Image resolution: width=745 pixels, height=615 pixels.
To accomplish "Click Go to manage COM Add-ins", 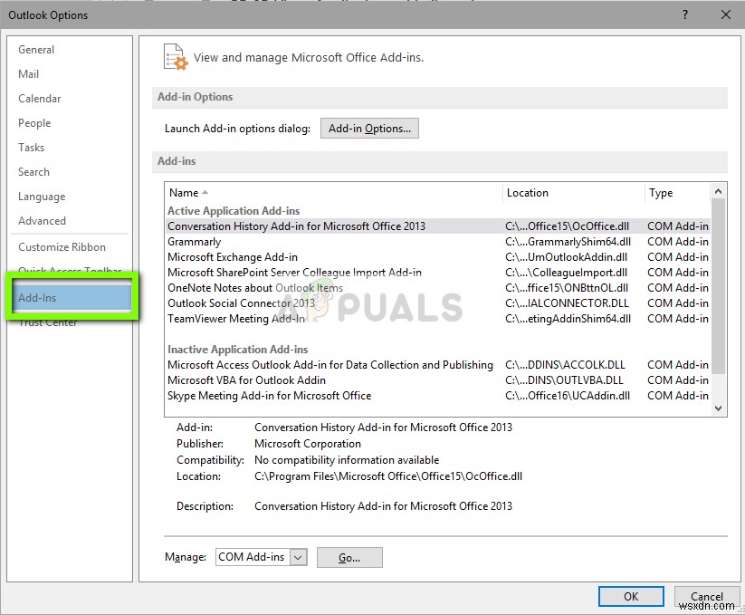I will click(x=349, y=557).
